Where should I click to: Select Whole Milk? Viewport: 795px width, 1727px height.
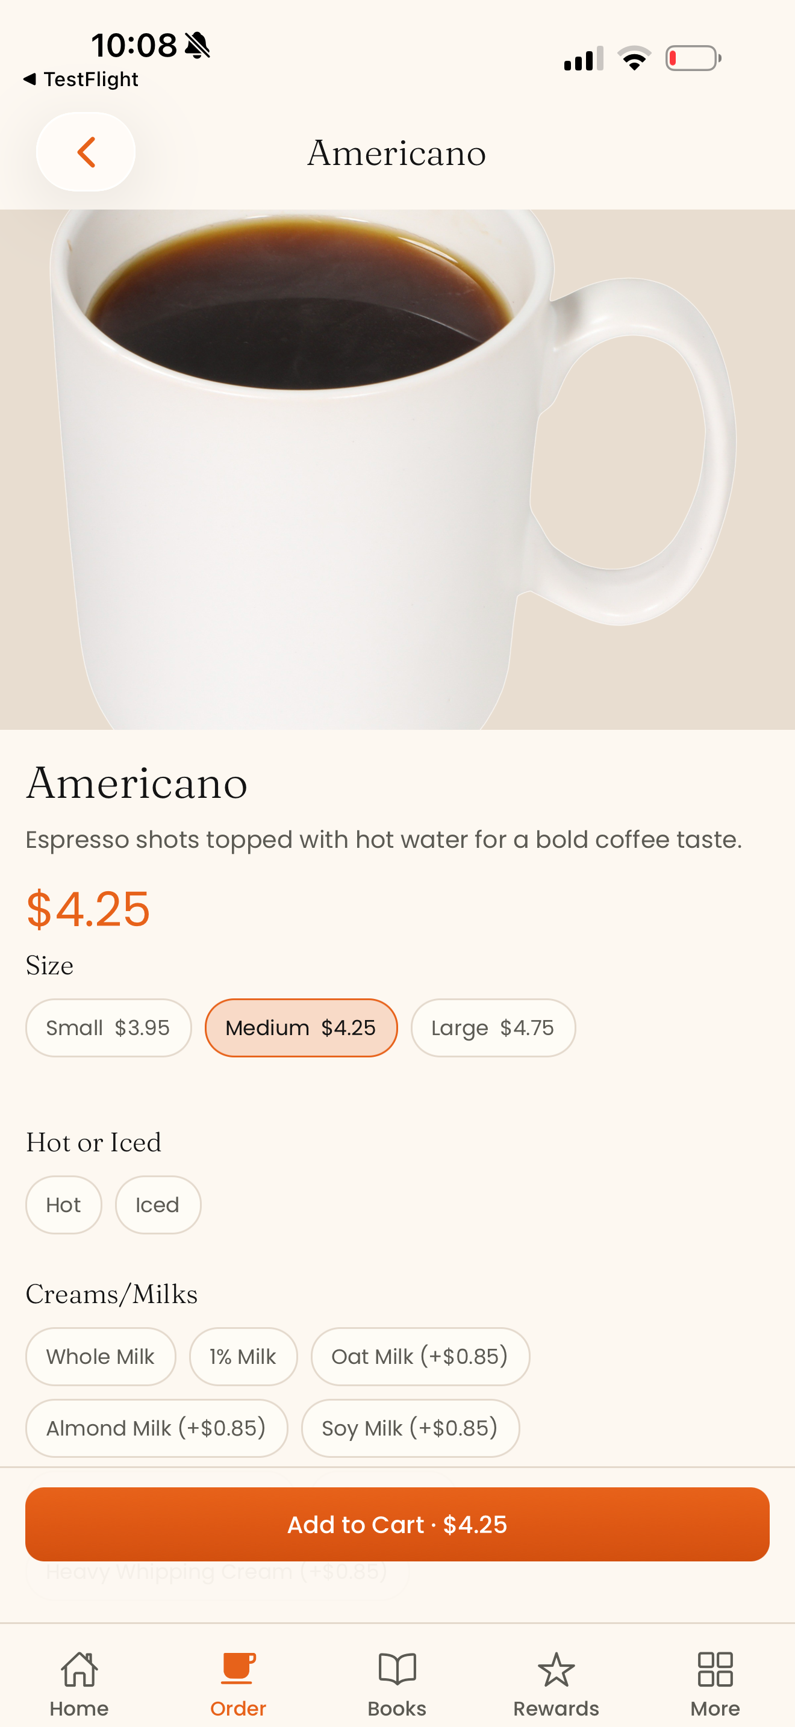click(101, 1356)
